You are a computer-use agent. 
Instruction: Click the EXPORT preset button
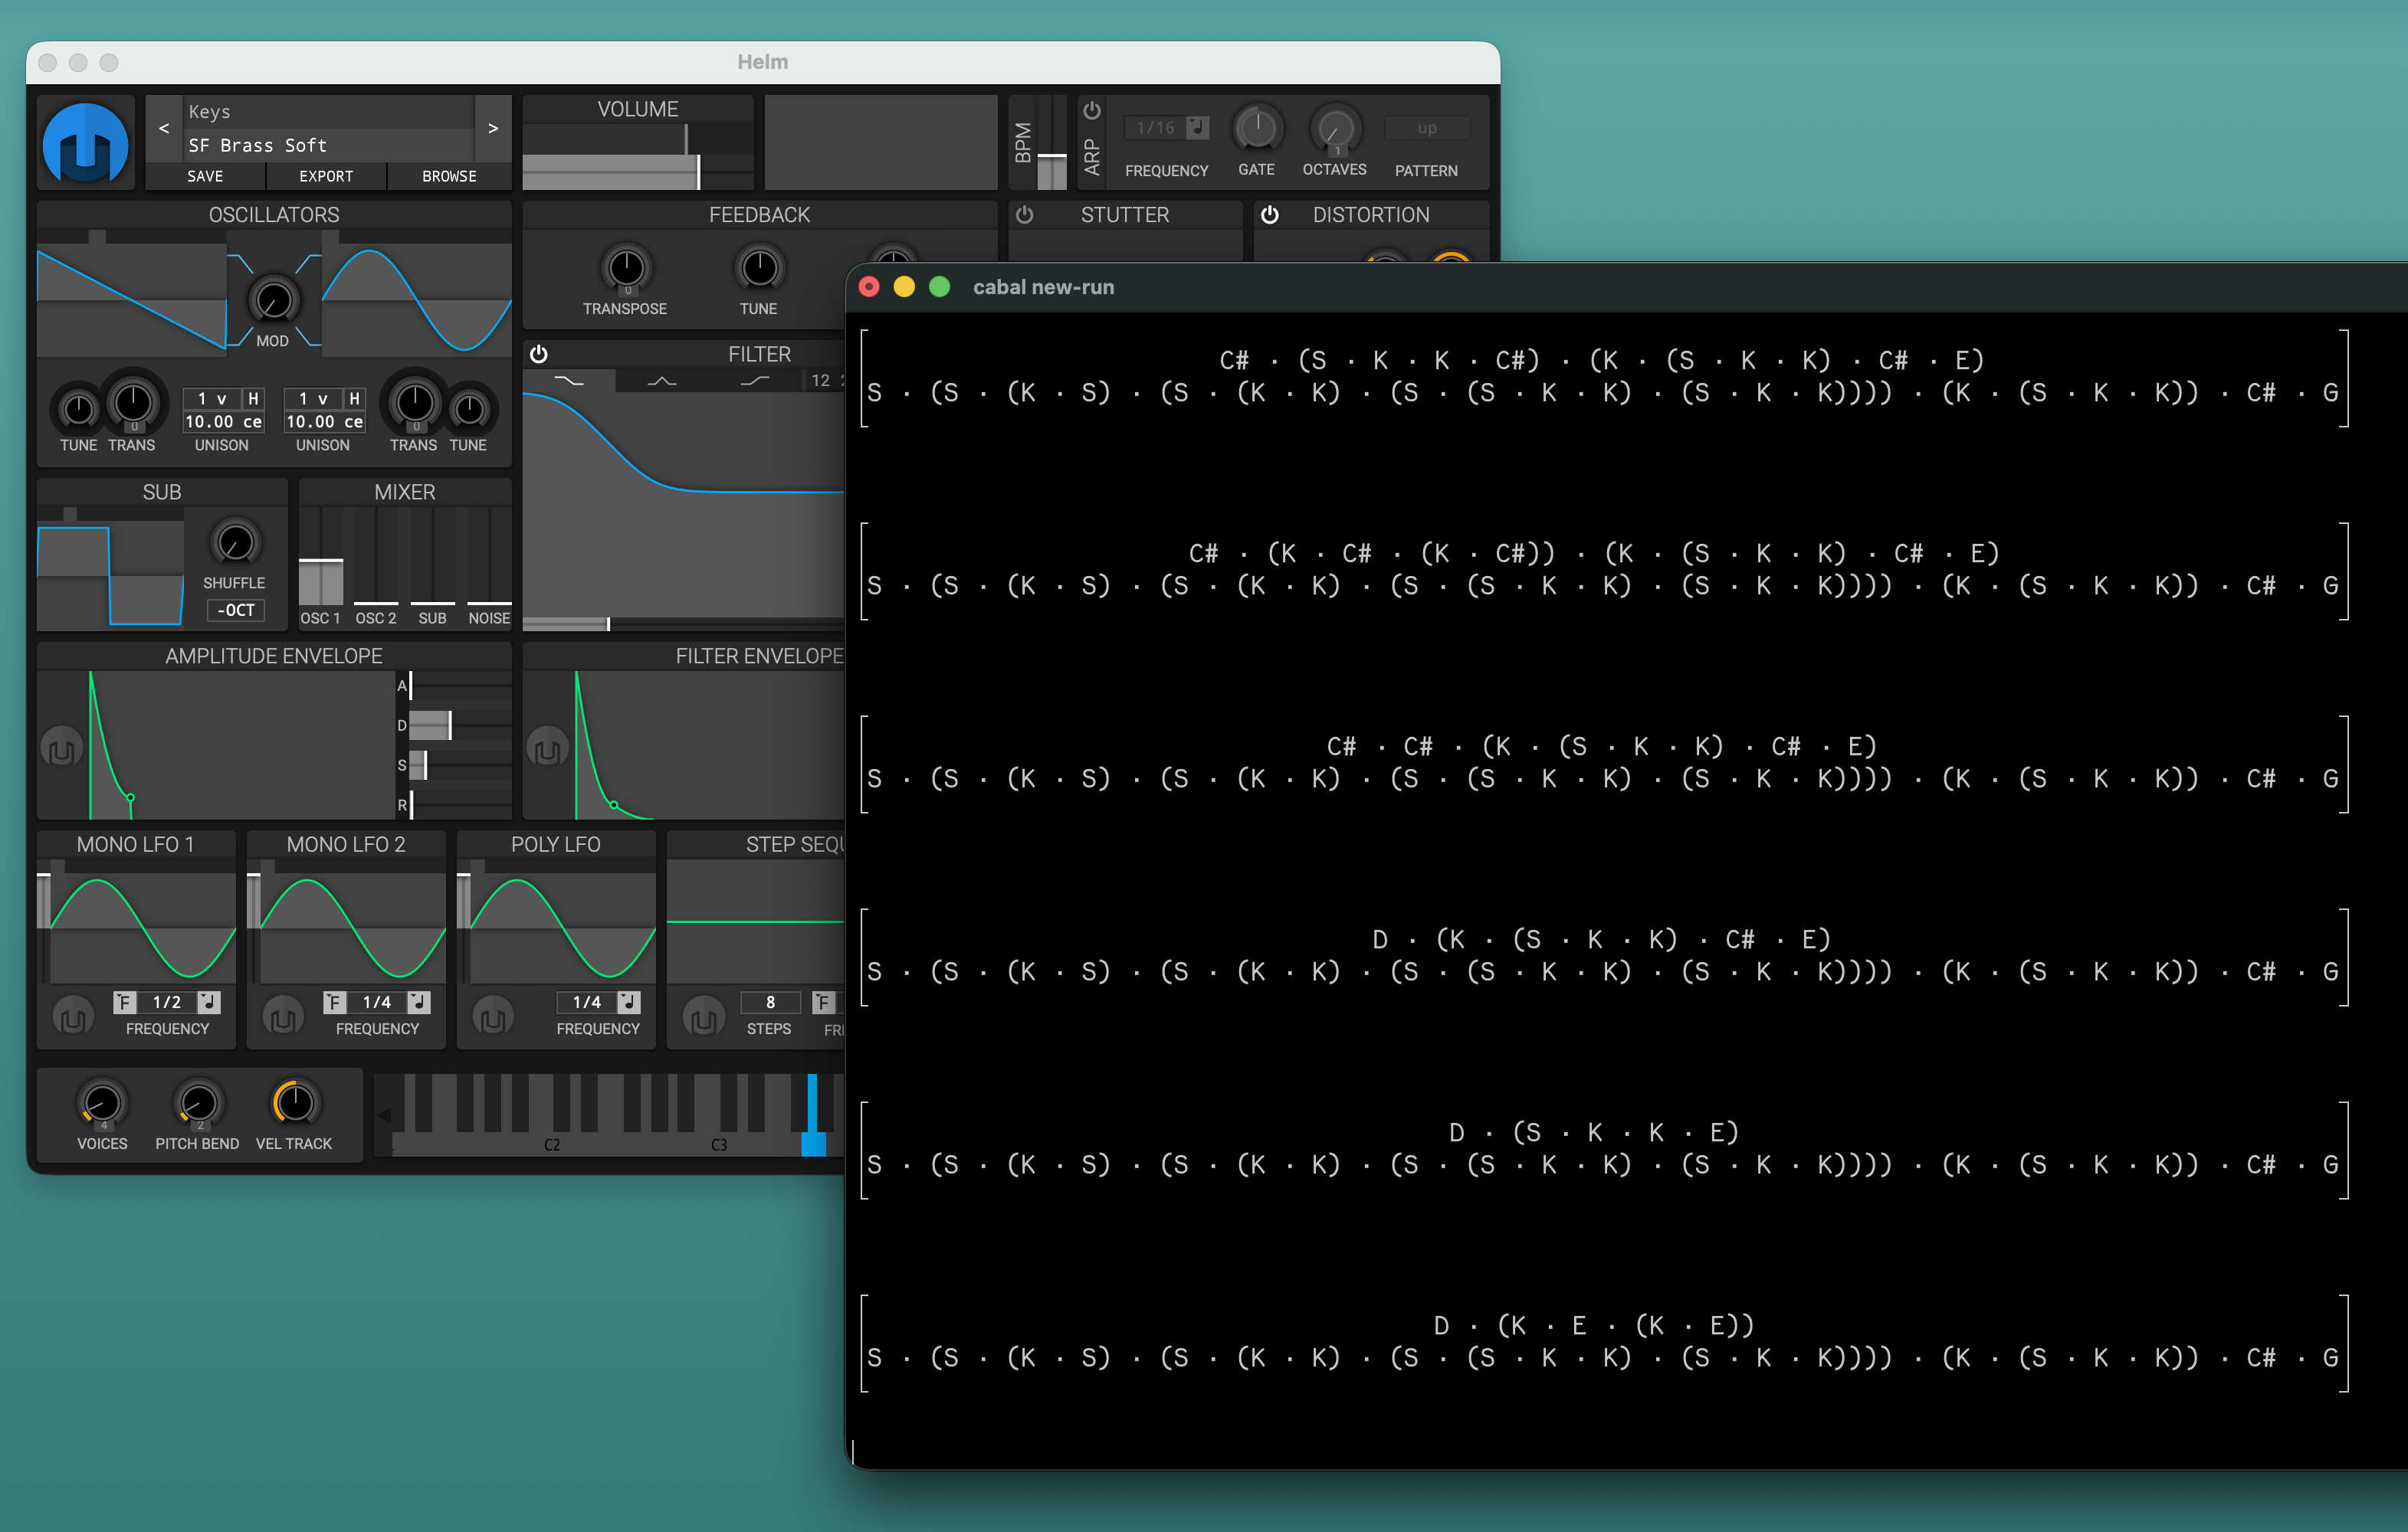click(326, 176)
